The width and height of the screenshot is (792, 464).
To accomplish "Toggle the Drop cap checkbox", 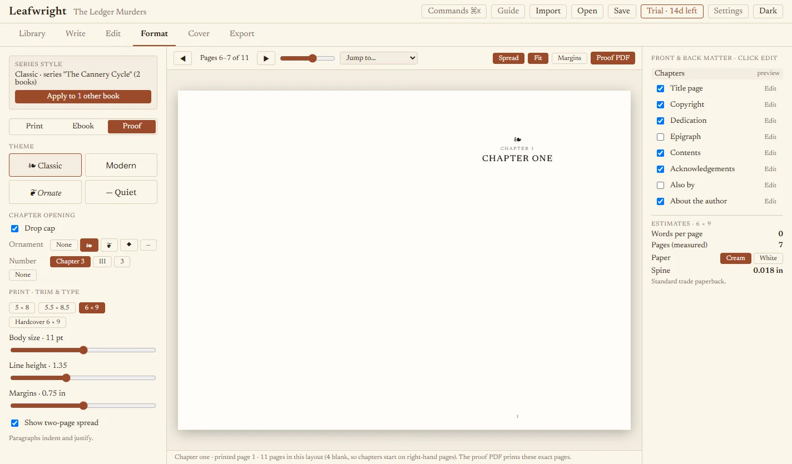I will point(15,228).
